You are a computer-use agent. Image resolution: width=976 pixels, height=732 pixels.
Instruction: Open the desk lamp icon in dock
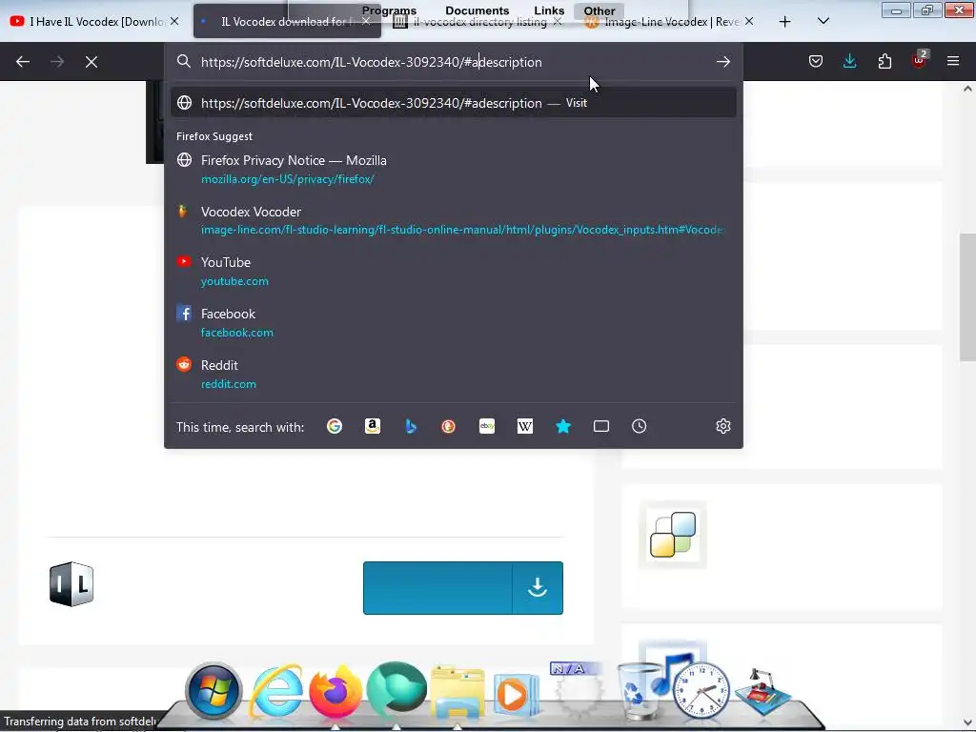pos(763,691)
